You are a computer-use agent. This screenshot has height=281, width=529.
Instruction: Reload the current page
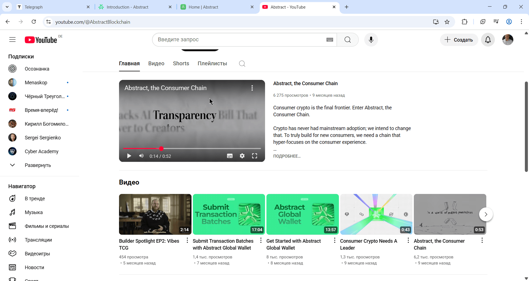34,22
